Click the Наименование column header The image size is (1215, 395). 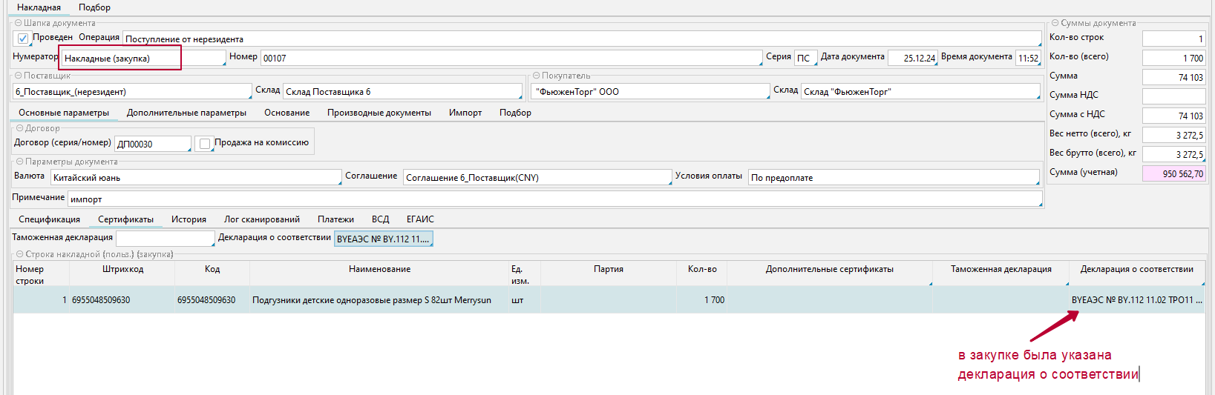pos(379,270)
